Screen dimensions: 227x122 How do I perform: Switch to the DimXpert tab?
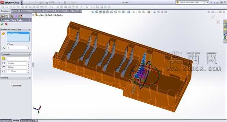pyautogui.click(x=60, y=11)
